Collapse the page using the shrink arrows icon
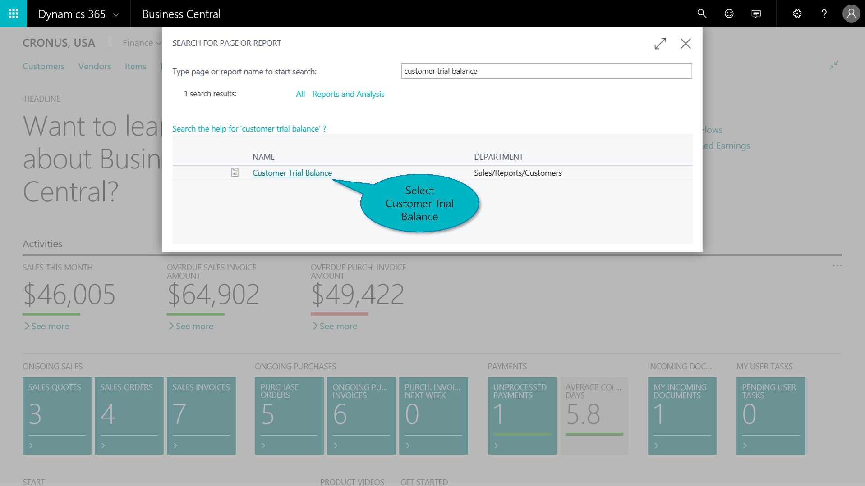This screenshot has height=486, width=865. click(833, 65)
